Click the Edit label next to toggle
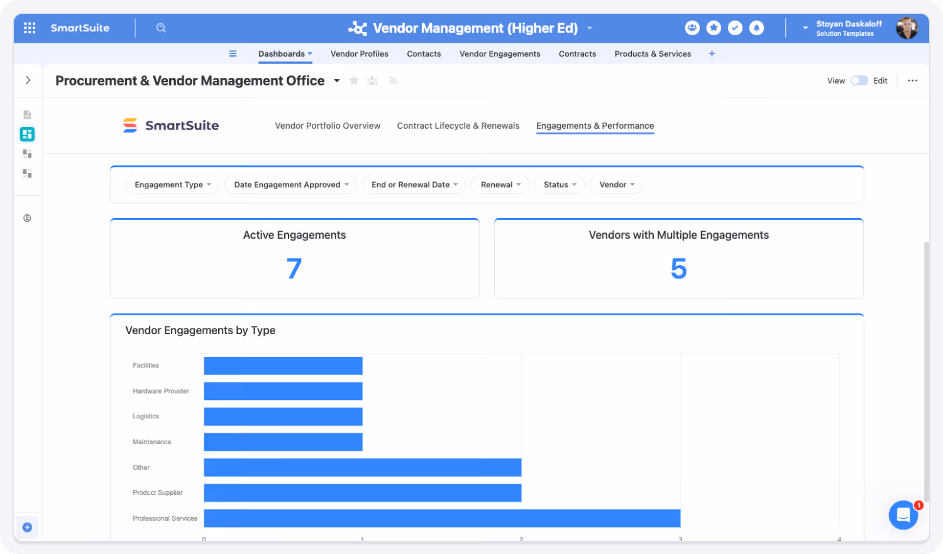The height and width of the screenshot is (554, 943). pyautogui.click(x=880, y=80)
